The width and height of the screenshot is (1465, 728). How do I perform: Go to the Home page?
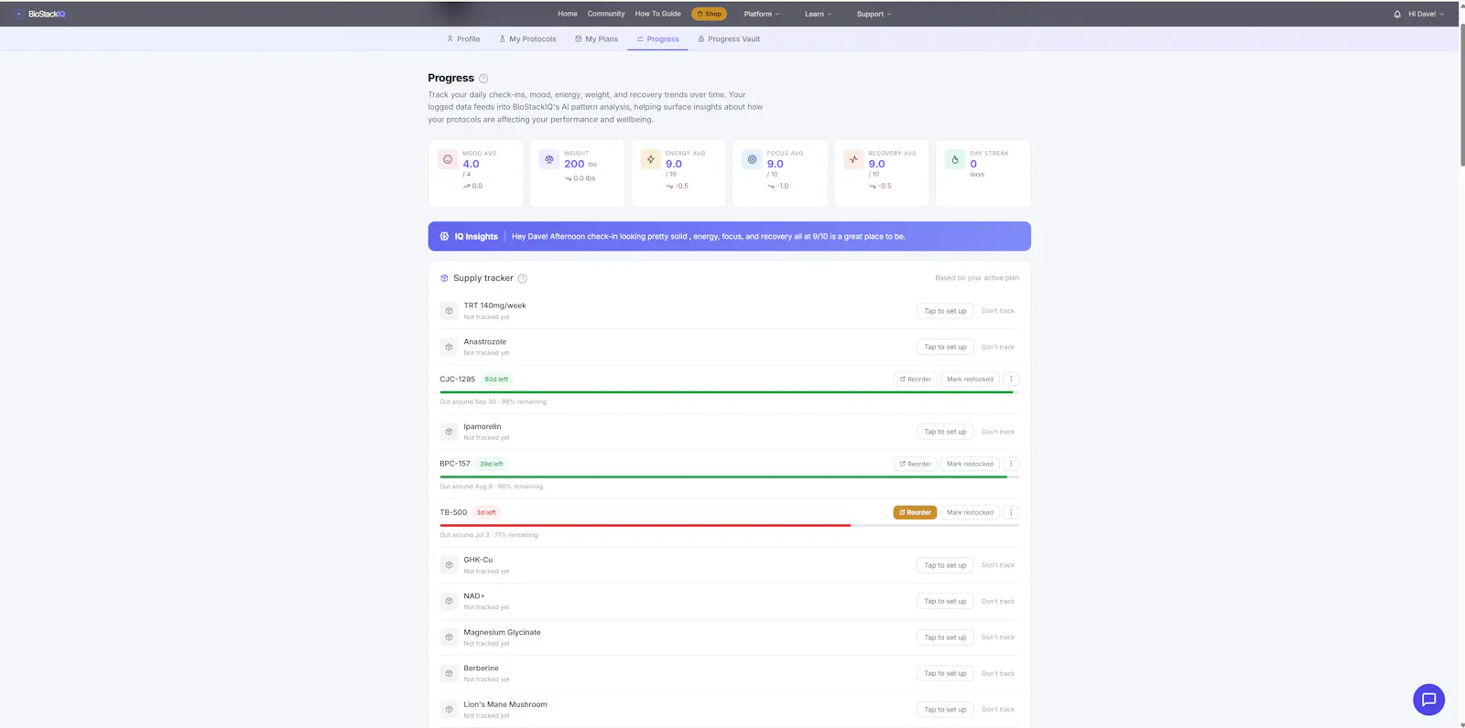pyautogui.click(x=568, y=14)
